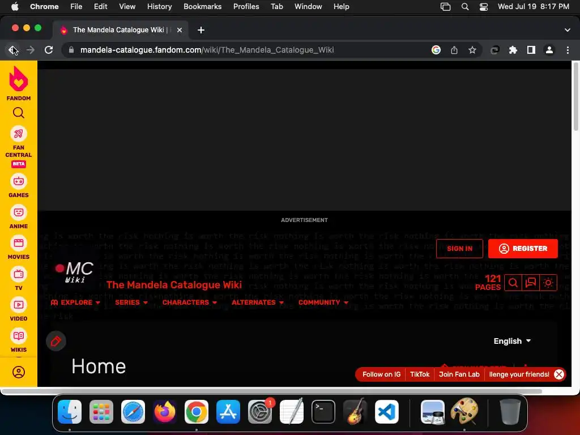This screenshot has width=580, height=435.
Task: Click the address bar URL
Action: click(x=207, y=50)
